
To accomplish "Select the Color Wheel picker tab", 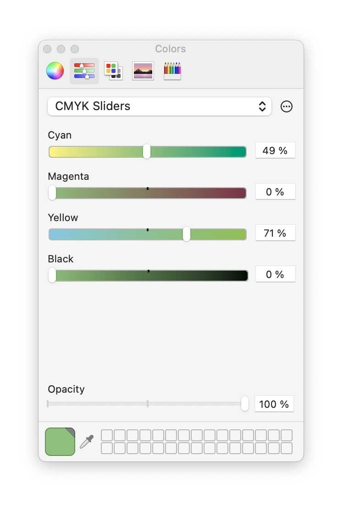I will (x=55, y=71).
